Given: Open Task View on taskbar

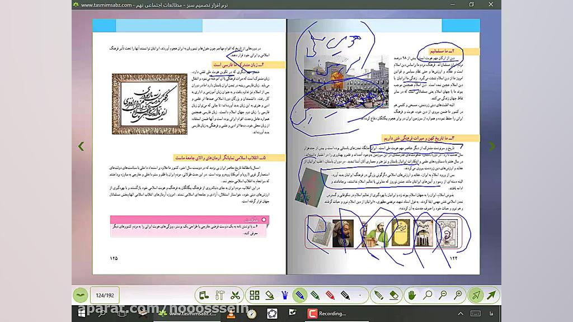Looking at the screenshot, I should [x=122, y=313].
